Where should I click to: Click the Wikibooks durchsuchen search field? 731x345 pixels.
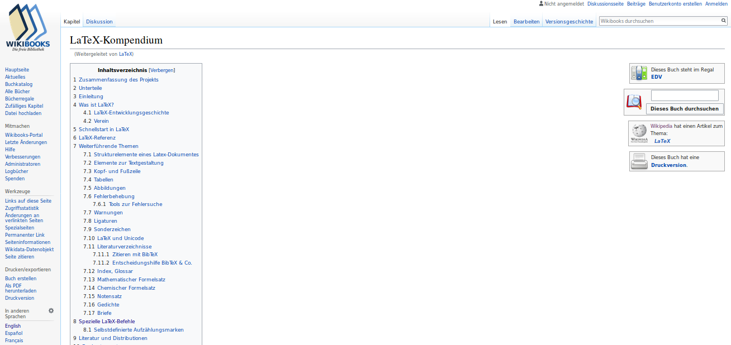coord(658,21)
